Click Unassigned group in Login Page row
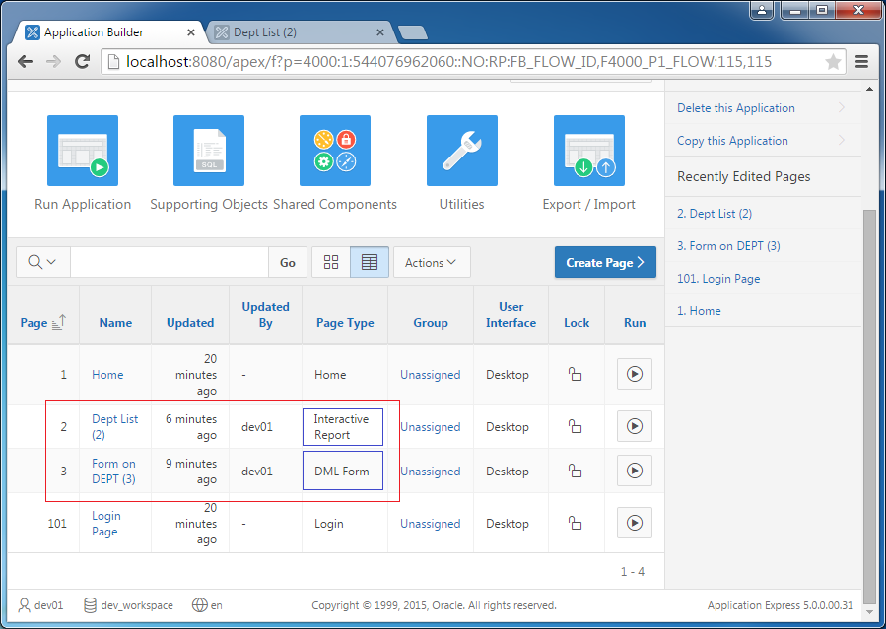886x629 pixels. coord(430,524)
